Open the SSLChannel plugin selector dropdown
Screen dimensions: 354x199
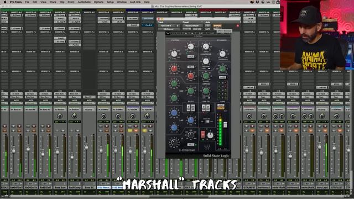pyautogui.click(x=168, y=29)
